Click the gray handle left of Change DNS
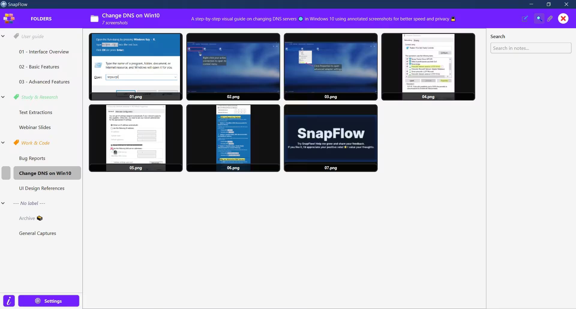Image resolution: width=576 pixels, height=309 pixels. pos(6,173)
